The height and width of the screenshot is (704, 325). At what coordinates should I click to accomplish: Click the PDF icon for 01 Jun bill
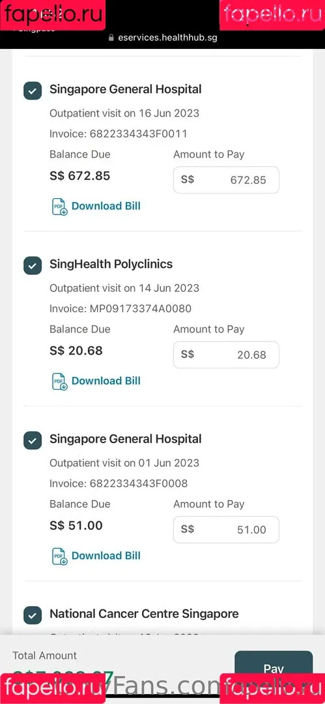click(60, 556)
